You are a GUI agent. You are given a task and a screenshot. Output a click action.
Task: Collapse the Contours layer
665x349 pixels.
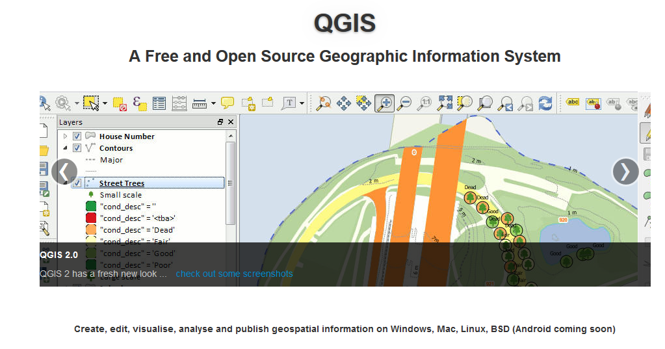click(x=65, y=148)
